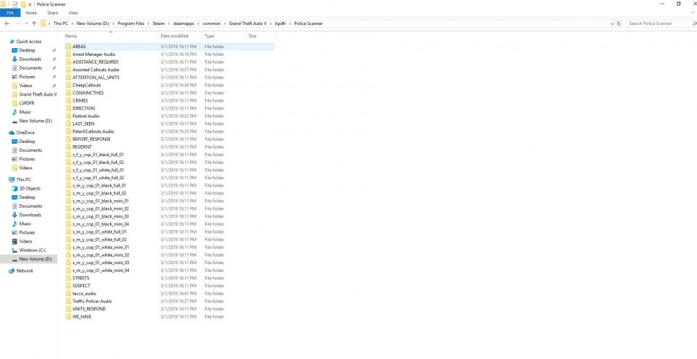The height and width of the screenshot is (359, 697).
Task: Refresh the Police Scanner folder view
Action: 618,24
